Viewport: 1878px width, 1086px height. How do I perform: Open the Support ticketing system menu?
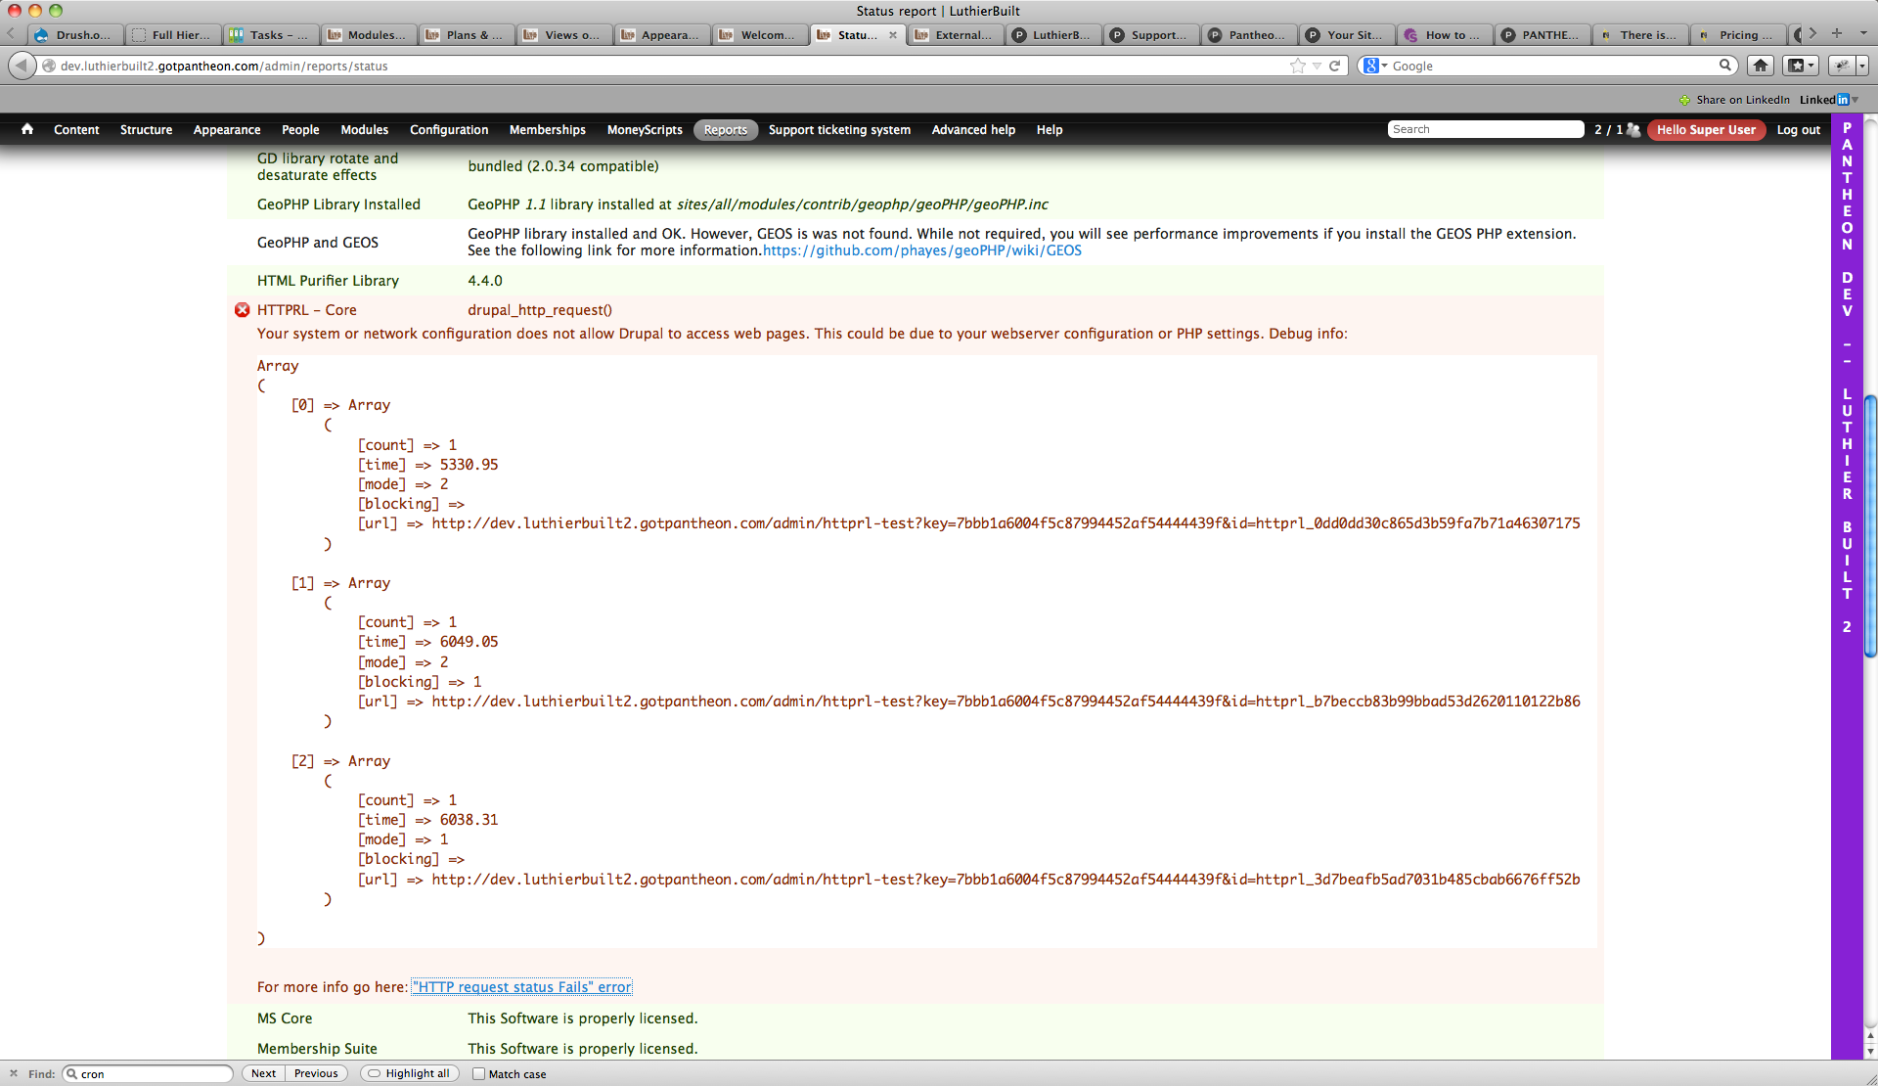tap(839, 130)
